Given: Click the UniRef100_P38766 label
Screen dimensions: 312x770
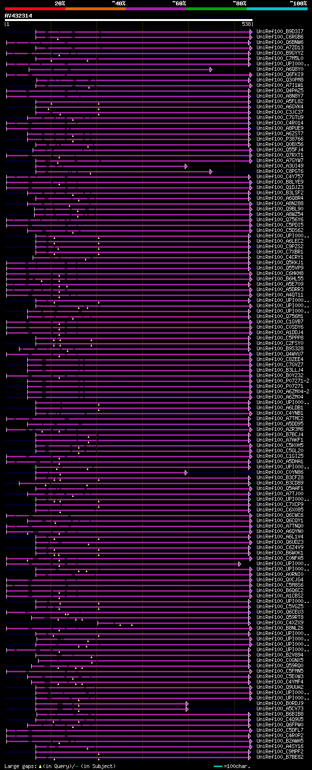Looking at the screenshot, I should coord(280,139).
